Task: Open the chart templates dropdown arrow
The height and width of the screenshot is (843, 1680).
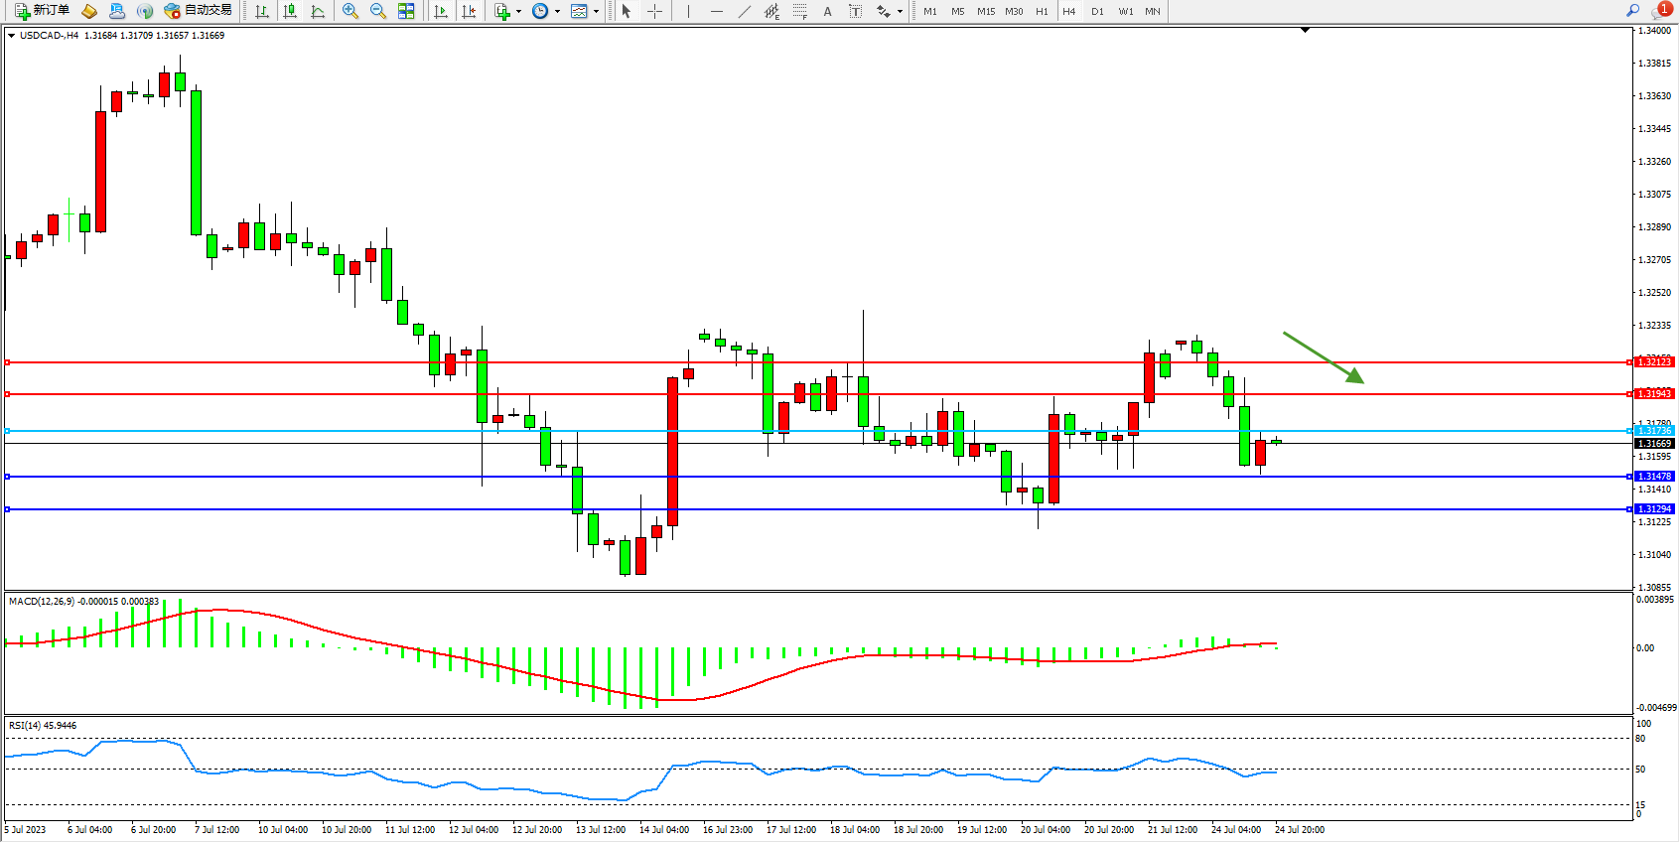Action: (x=596, y=12)
